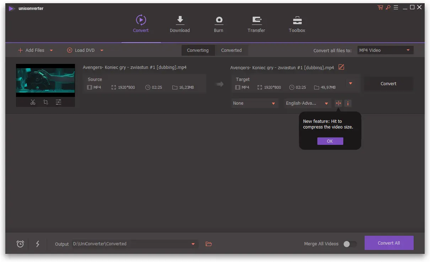Click the source resolution 1920*800
This screenshot has width=430, height=262.
tap(127, 87)
